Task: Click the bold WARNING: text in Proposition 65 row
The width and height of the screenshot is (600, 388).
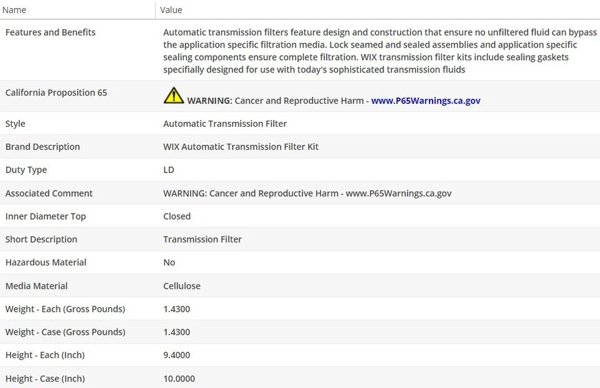Action: pyautogui.click(x=210, y=101)
